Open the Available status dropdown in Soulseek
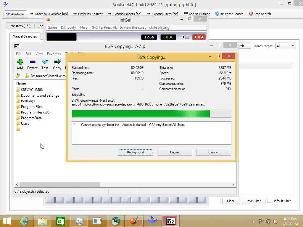The width and height of the screenshot is (303, 227). click(15, 14)
